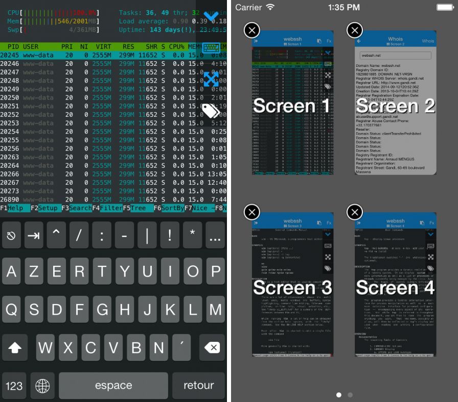The image size is (458, 402).
Task: Tap the globe language switch key
Action: pos(42,386)
